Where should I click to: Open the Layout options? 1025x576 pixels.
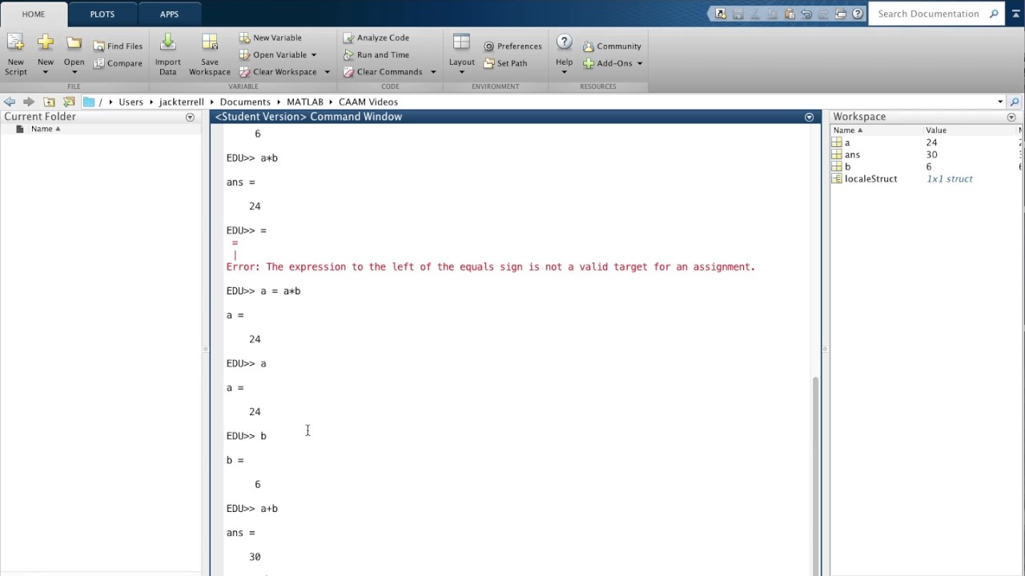461,54
